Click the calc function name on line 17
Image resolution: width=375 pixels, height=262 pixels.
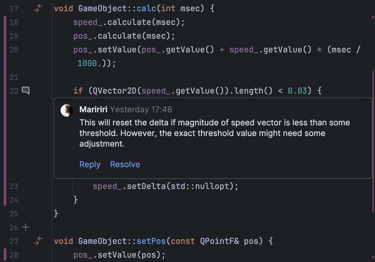[147, 8]
